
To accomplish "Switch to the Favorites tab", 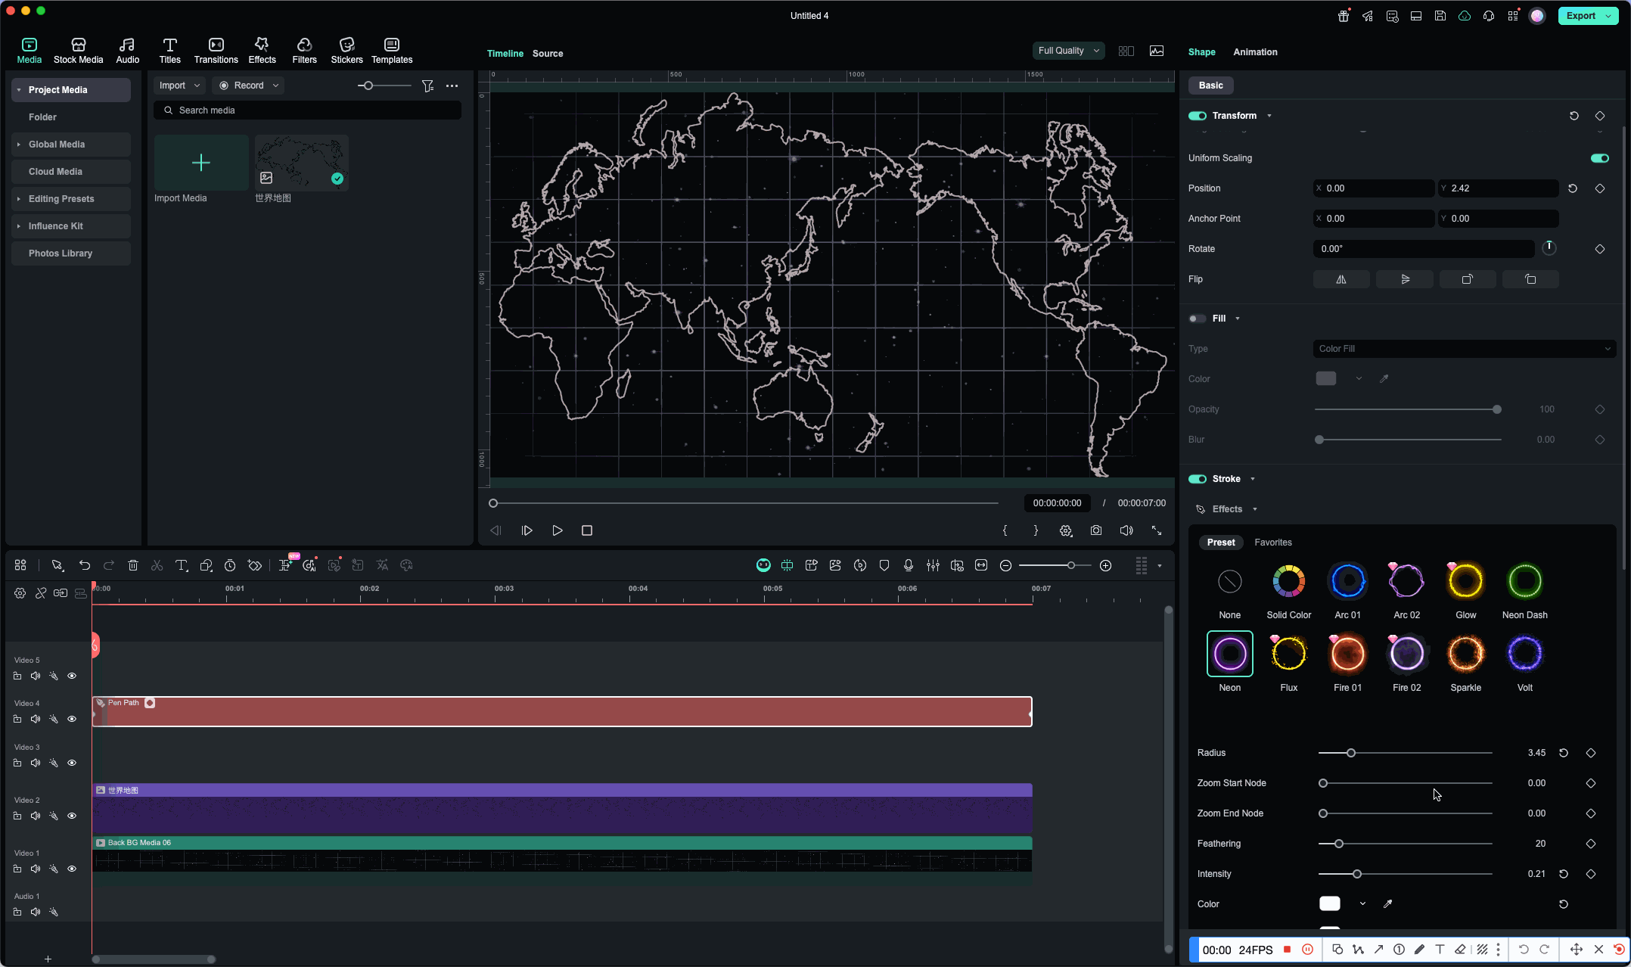I will click(x=1272, y=543).
